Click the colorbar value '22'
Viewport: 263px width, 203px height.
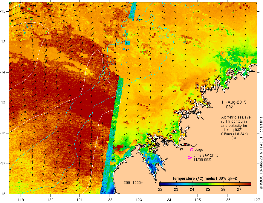[x=160, y=190]
